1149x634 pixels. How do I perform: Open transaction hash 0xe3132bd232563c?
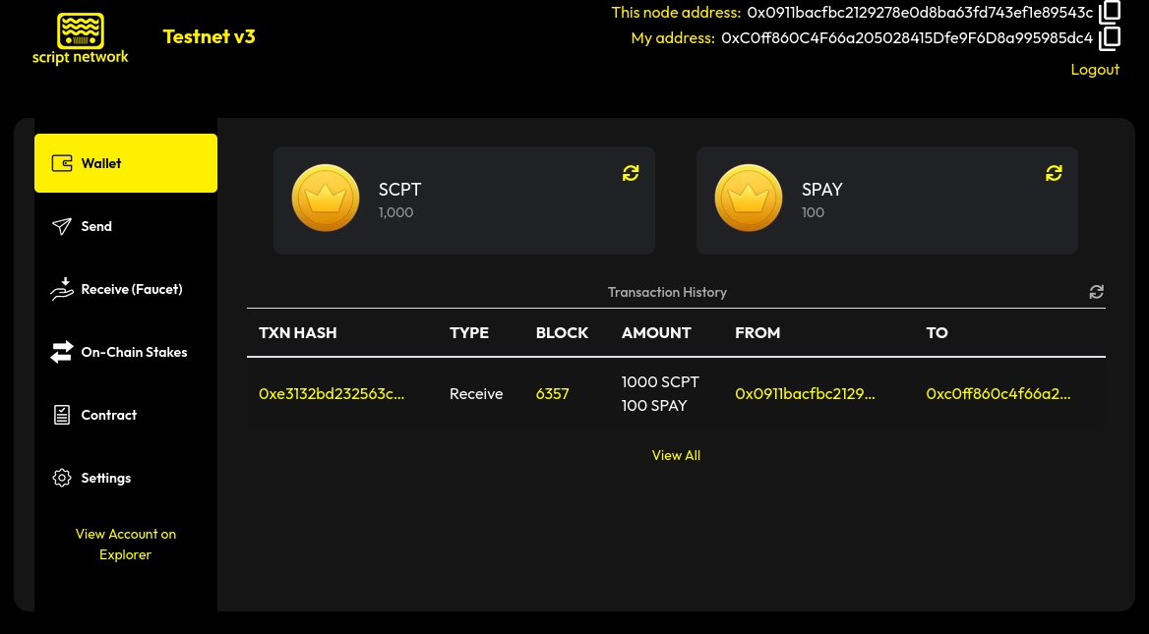click(x=332, y=393)
